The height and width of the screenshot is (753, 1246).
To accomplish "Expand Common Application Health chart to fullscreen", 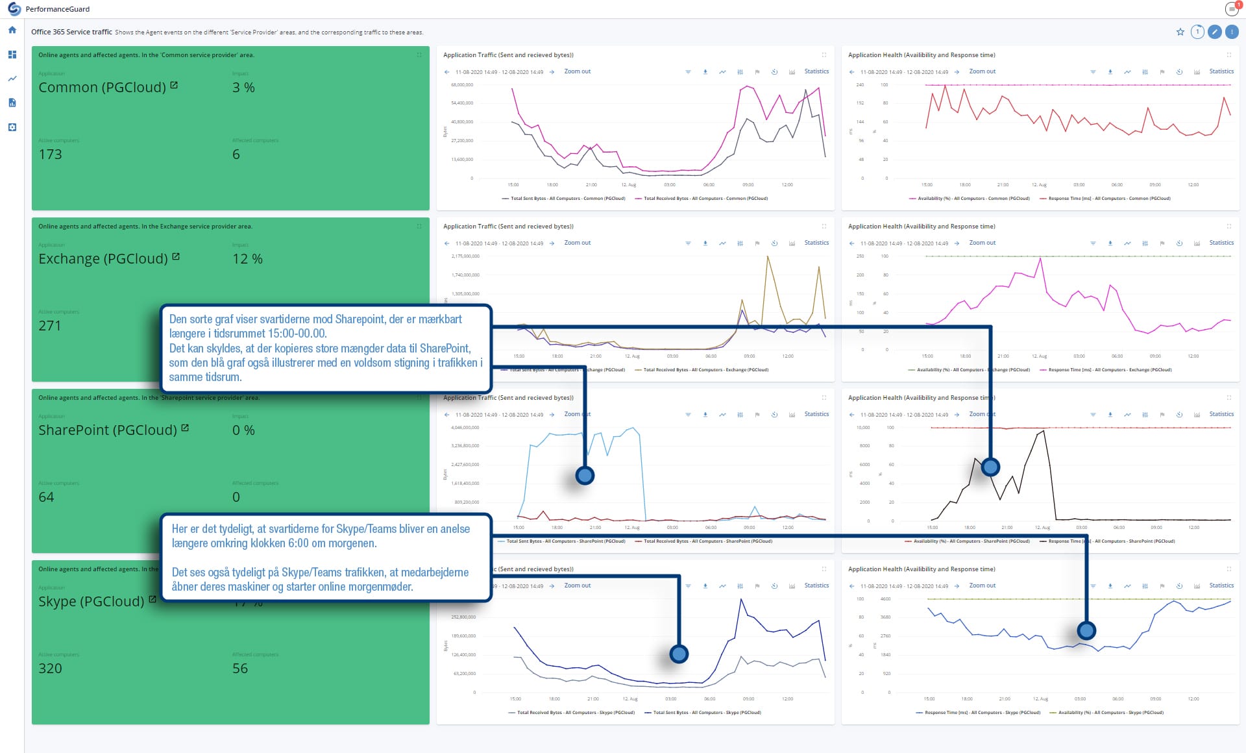I will pos(1228,55).
